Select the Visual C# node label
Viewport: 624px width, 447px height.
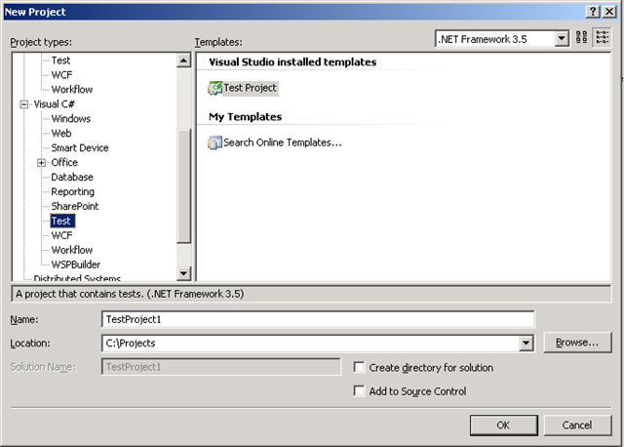[x=55, y=104]
